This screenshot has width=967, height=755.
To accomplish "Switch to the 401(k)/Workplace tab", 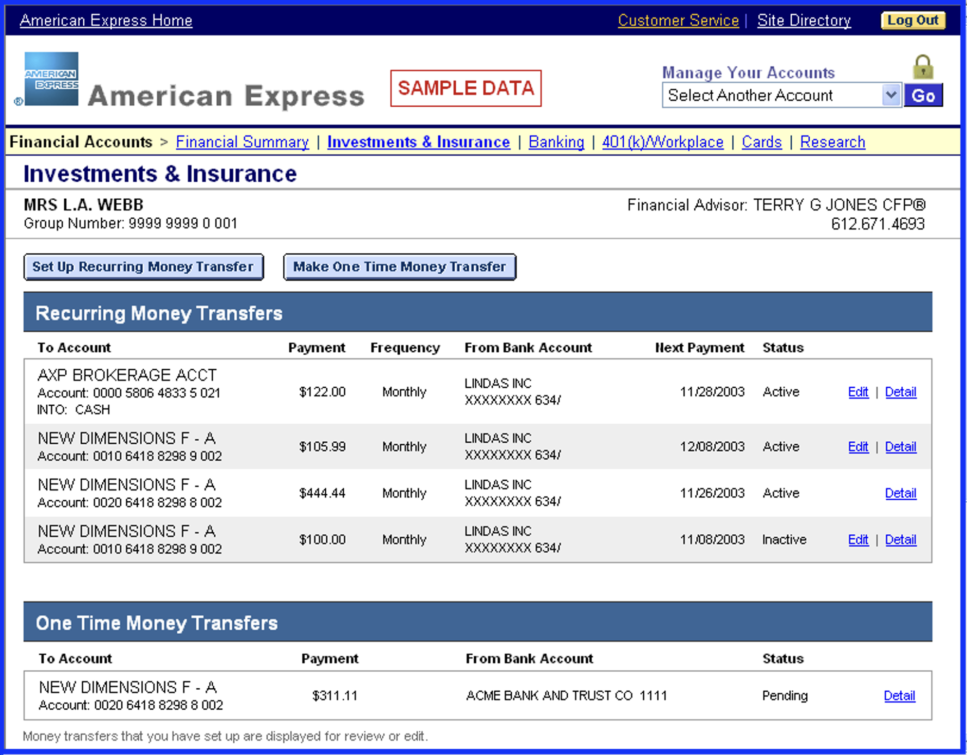I will 663,142.
